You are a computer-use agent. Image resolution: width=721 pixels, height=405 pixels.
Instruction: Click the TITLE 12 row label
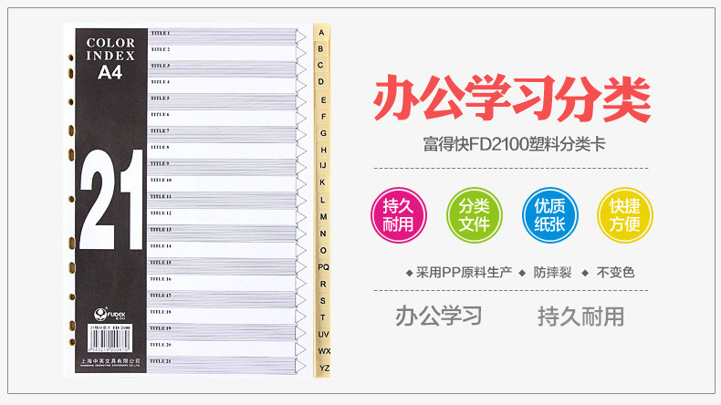click(x=161, y=213)
